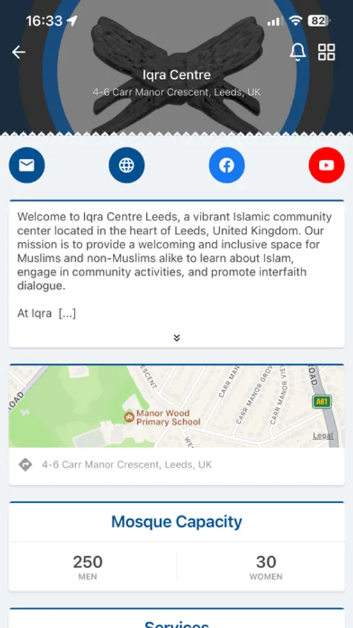Tap the A61 road badge on map
Image resolution: width=353 pixels, height=628 pixels.
click(322, 401)
